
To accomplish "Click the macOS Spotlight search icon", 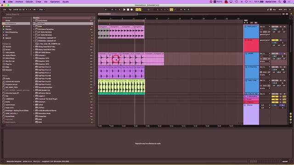I will click(x=280, y=2).
